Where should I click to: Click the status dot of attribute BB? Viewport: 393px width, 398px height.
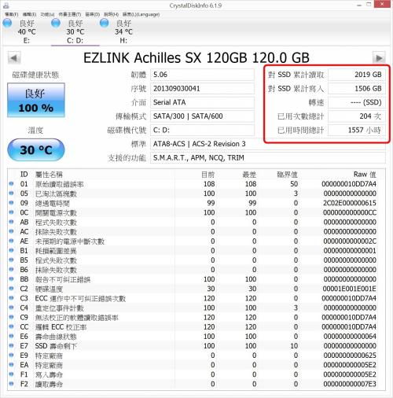pyautogui.click(x=11, y=279)
